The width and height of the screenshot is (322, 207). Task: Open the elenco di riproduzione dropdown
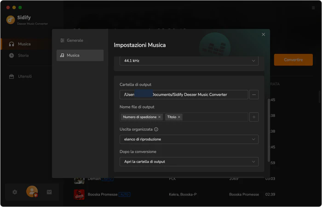(x=189, y=139)
